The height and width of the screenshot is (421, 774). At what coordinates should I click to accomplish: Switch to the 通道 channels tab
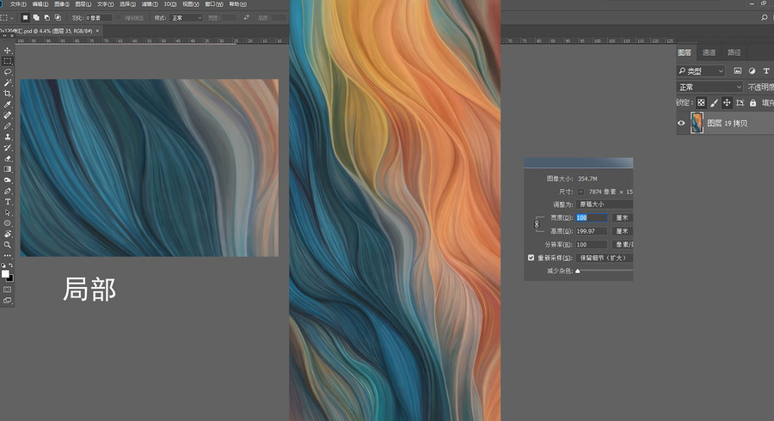709,52
